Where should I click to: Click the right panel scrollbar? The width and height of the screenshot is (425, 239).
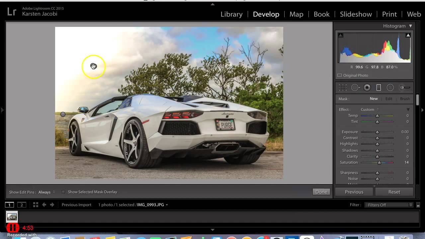(x=418, y=100)
